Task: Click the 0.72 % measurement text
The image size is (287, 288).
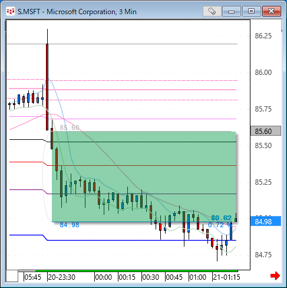Action: (x=220, y=225)
